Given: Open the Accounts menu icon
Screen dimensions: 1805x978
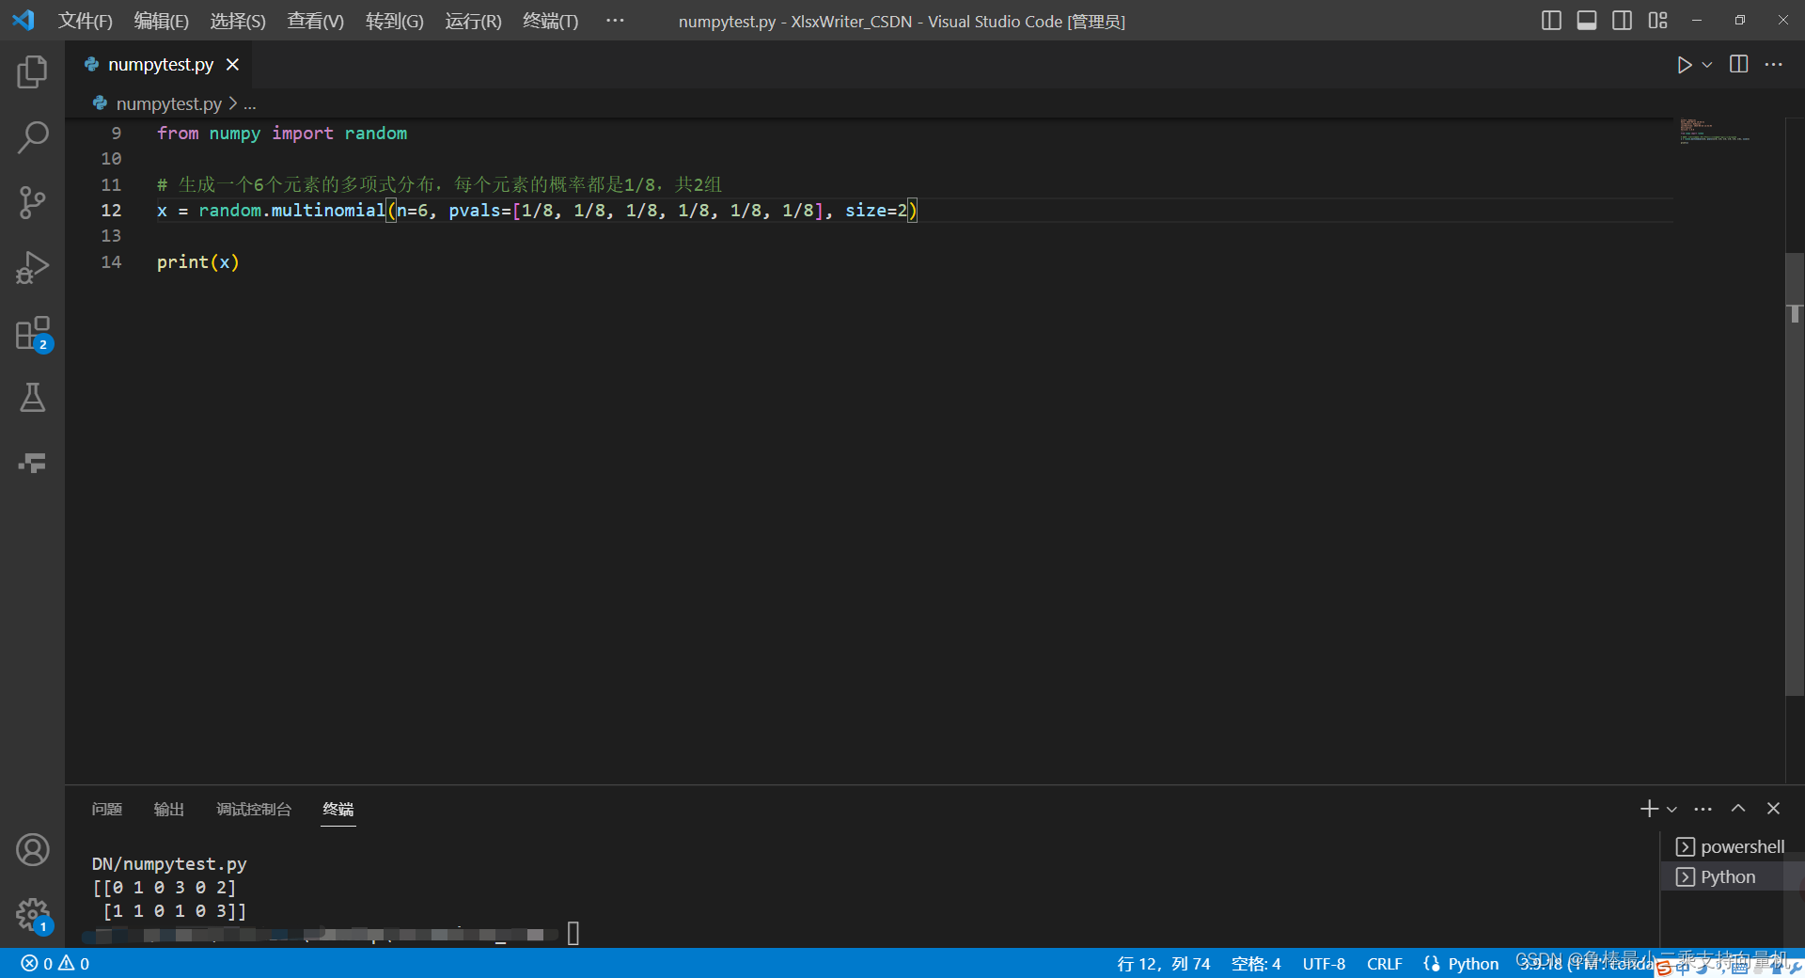Looking at the screenshot, I should (x=32, y=850).
